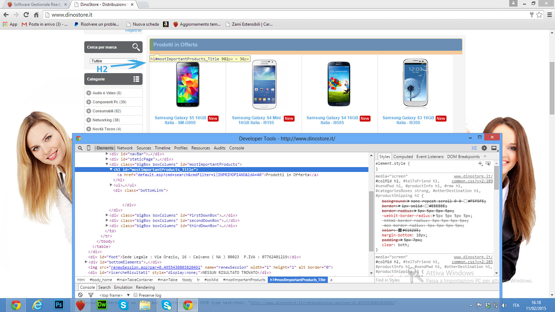Click the Samsung Galaxy S4 16GB thumbnail
Viewport: 555px width, 312px height.
pos(339,84)
